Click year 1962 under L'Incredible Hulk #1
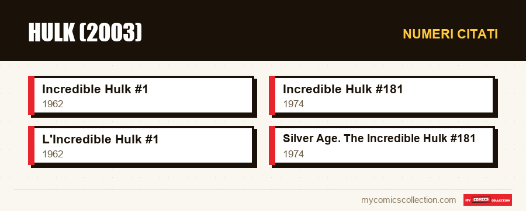 point(53,154)
